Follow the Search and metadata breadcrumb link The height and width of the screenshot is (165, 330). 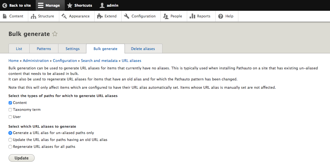pos(100,61)
